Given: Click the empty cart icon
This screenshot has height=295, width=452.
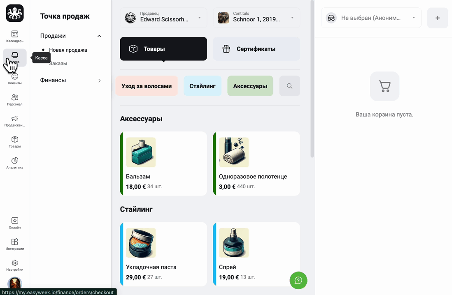Looking at the screenshot, I should click(384, 86).
